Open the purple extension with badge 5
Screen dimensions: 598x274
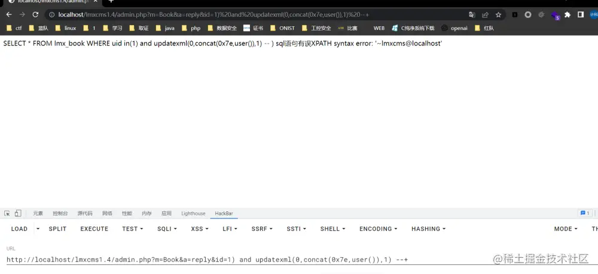[556, 16]
